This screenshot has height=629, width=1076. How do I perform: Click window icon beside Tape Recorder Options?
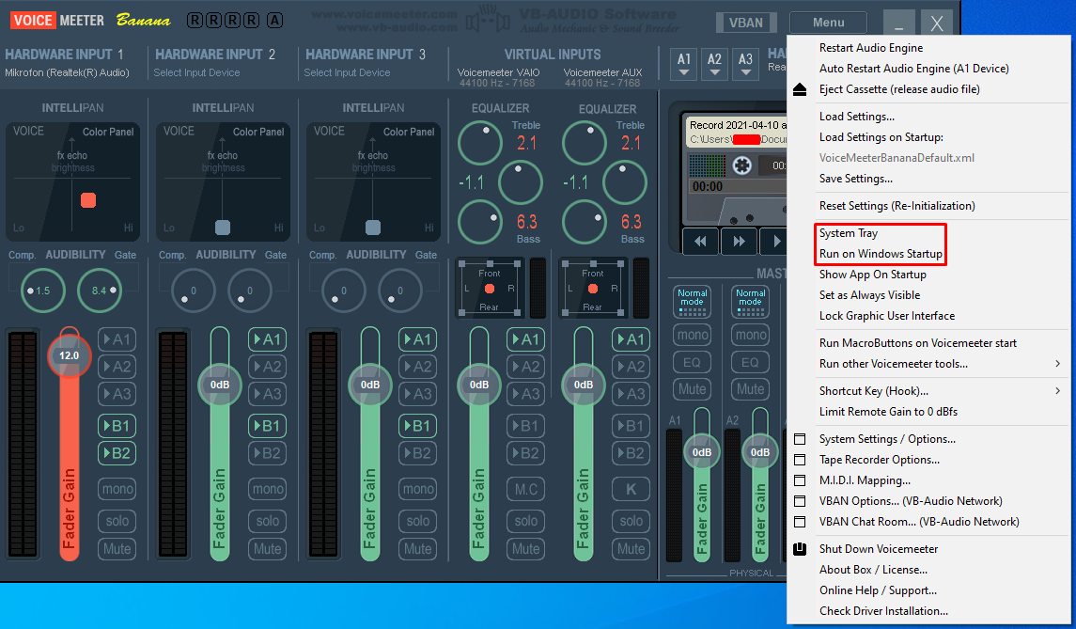800,460
